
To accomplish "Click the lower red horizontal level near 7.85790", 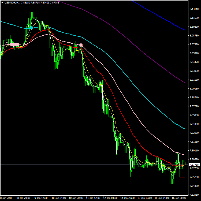I will pos(183,177).
